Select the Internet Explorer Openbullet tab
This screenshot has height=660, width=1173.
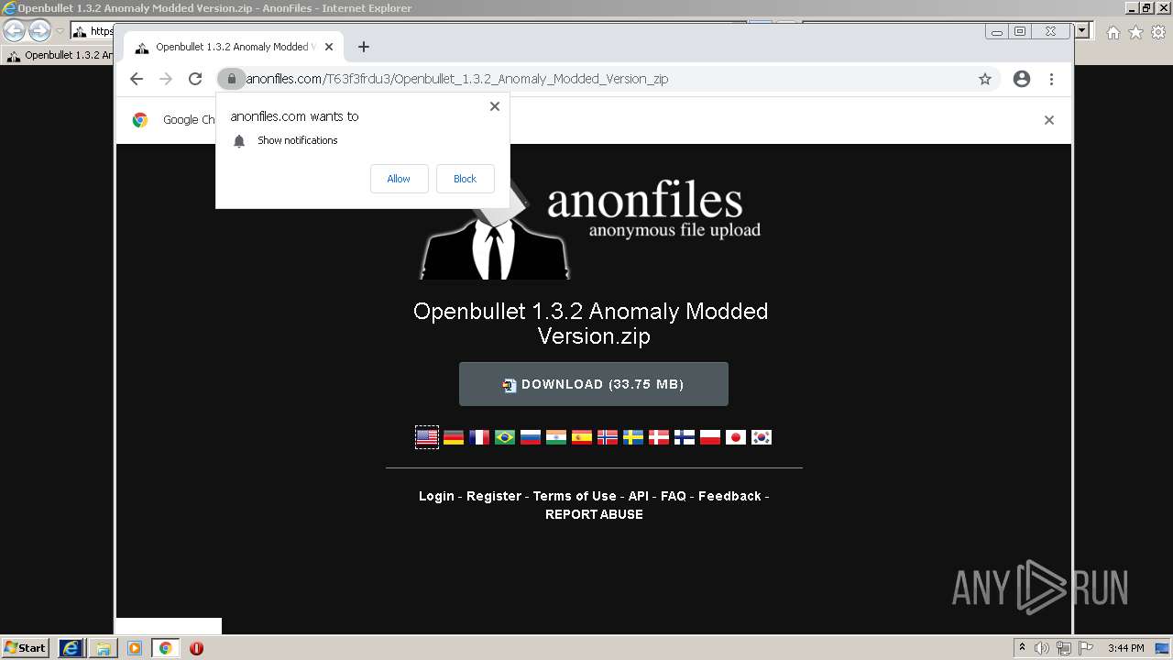59,55
